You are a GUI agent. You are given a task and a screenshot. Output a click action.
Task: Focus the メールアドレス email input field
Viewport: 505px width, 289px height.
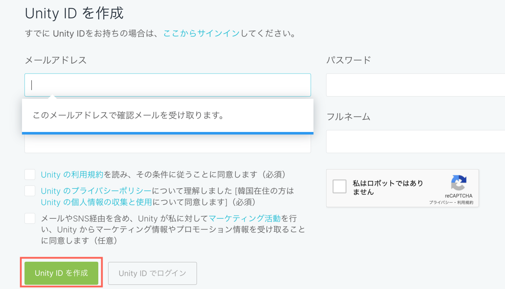coord(168,85)
